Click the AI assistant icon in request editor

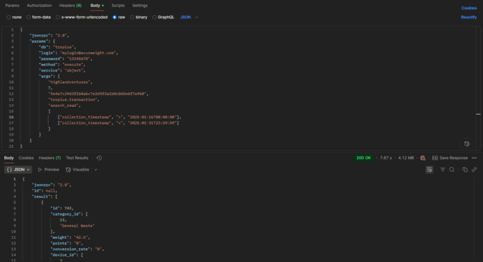pyautogui.click(x=467, y=144)
